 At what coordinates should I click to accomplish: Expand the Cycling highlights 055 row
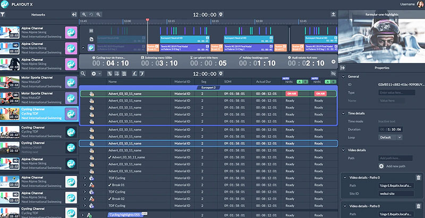[83, 215]
